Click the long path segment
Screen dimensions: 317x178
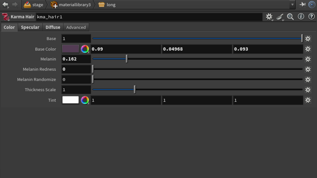107,5
